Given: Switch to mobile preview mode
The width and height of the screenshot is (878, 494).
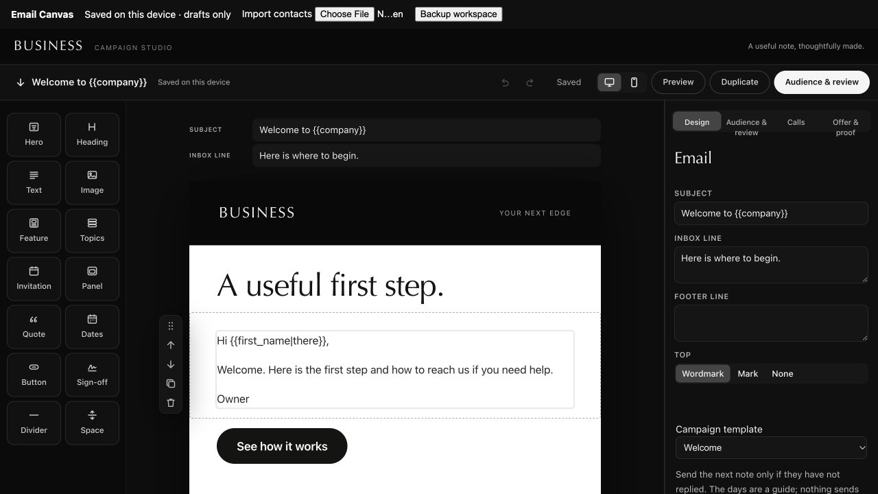Looking at the screenshot, I should point(634,82).
